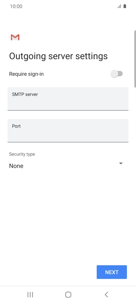136x304 pixels.
Task: Tap the Outgoing server settings heading
Action: pos(59,56)
